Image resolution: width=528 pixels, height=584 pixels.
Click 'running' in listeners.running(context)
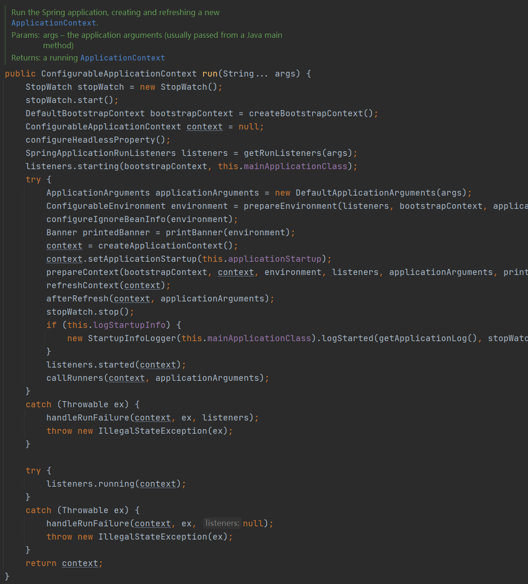pos(116,484)
